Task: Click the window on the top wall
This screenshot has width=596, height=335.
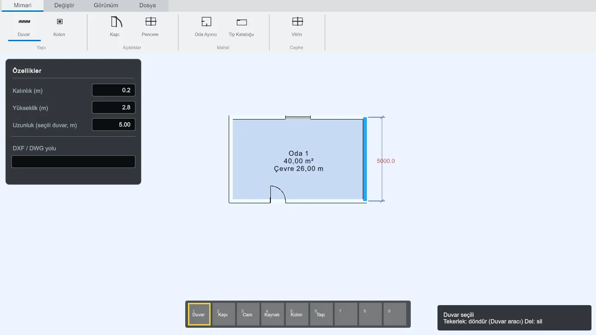Action: [298, 117]
